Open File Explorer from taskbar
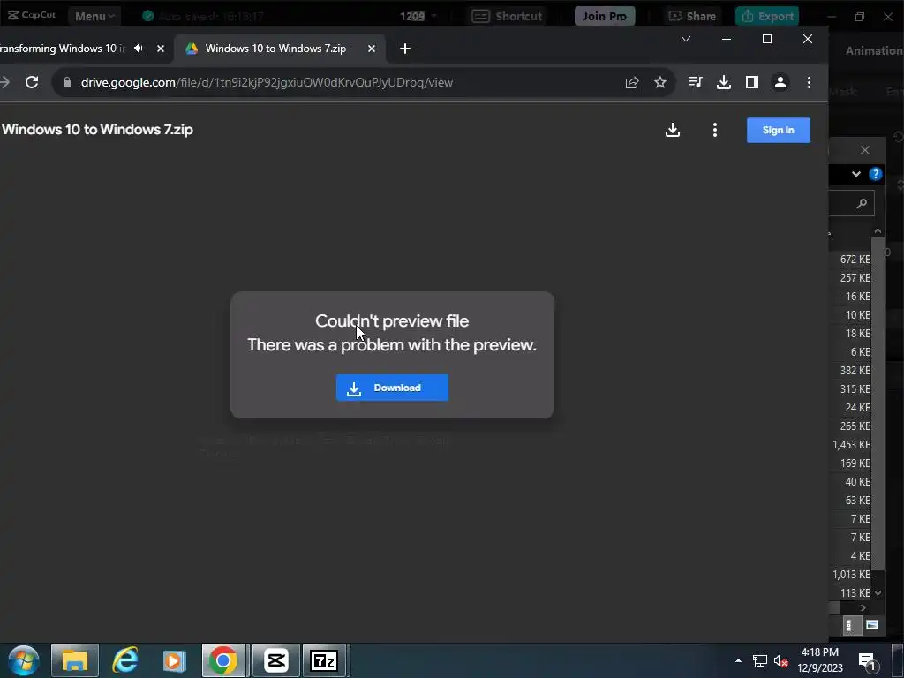Screen dimensions: 904x678 [75, 660]
